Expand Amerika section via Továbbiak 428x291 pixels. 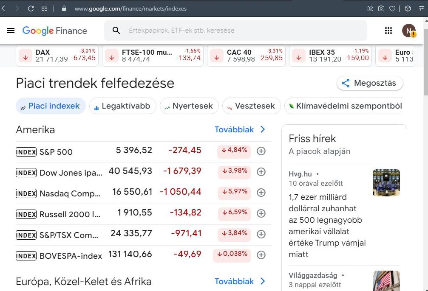[x=240, y=129]
